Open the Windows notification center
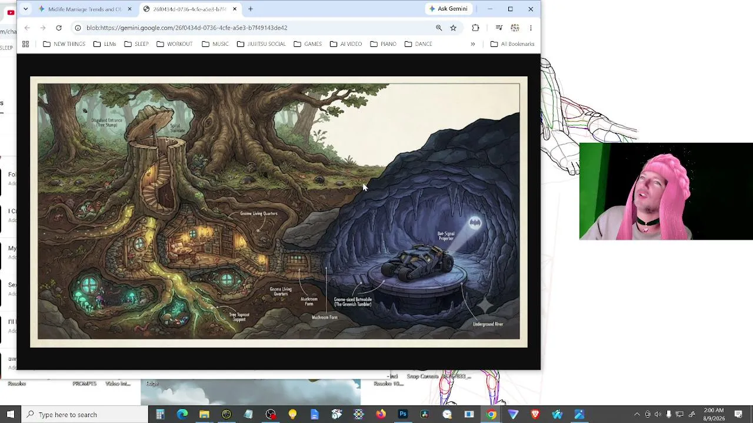The image size is (753, 423). [x=738, y=414]
